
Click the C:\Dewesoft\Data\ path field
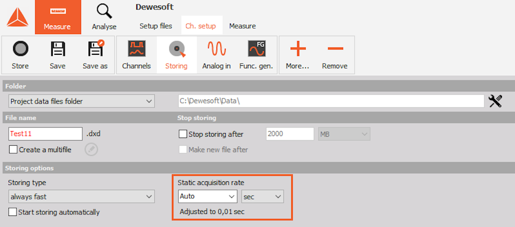pos(331,101)
